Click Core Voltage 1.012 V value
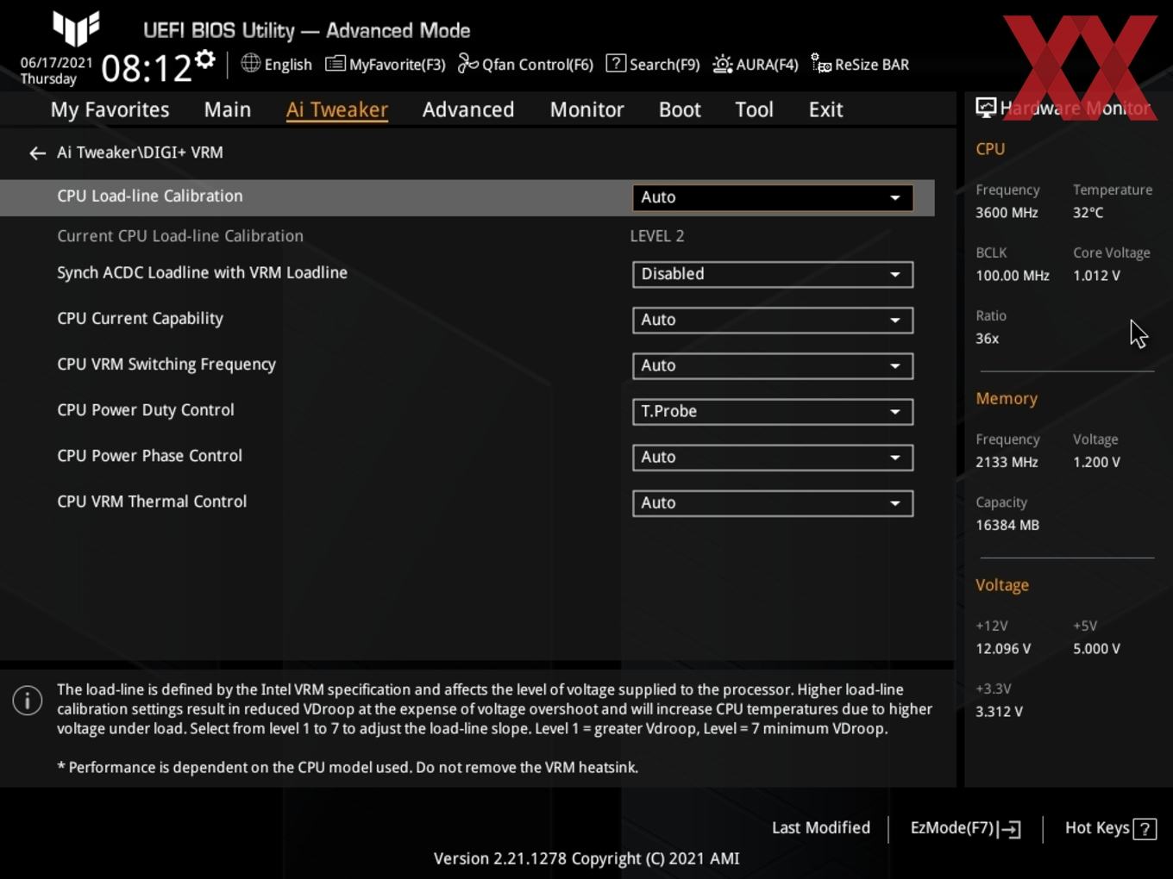 [x=1096, y=276]
